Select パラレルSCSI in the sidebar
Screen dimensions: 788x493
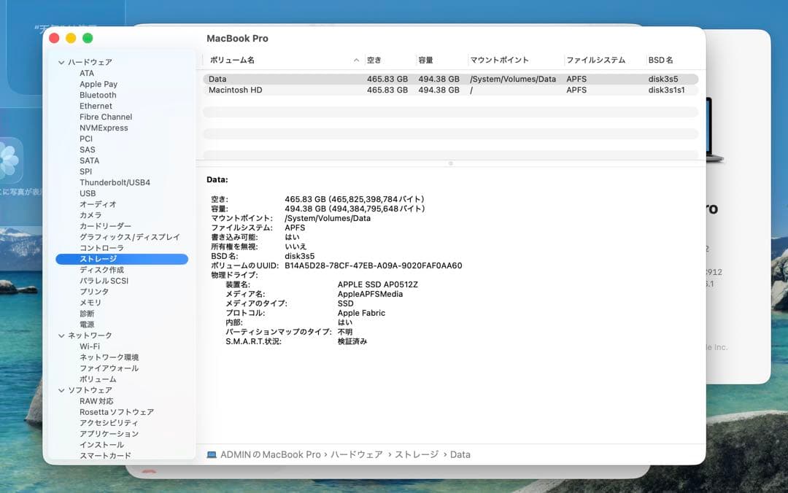(104, 281)
